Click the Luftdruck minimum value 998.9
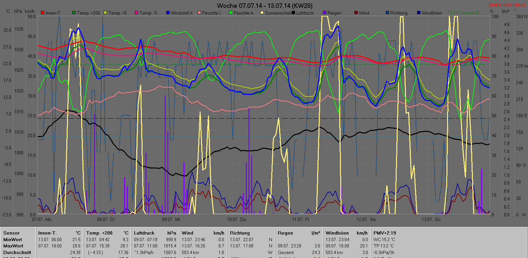528x258 pixels. [x=171, y=240]
